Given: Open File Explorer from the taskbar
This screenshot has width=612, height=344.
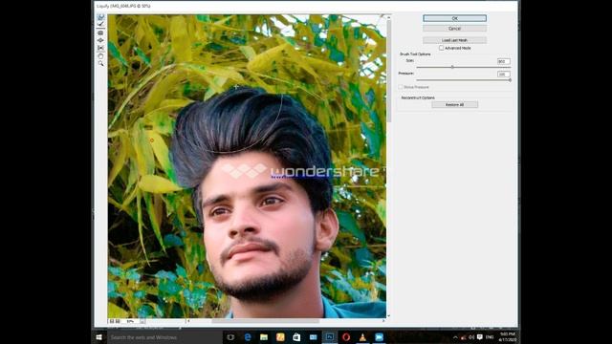Looking at the screenshot, I should [264, 337].
